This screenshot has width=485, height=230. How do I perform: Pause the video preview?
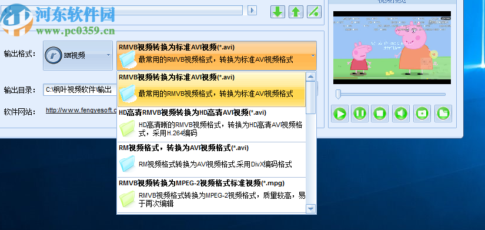[360, 114]
